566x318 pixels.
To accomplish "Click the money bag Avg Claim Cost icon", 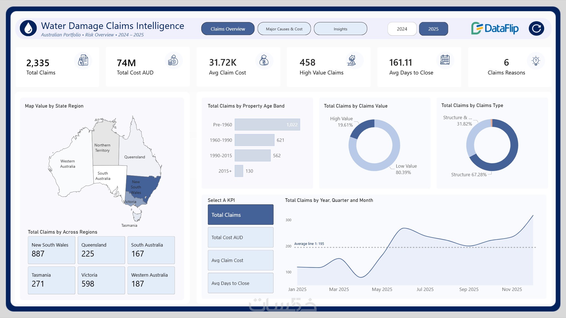I will pyautogui.click(x=264, y=60).
